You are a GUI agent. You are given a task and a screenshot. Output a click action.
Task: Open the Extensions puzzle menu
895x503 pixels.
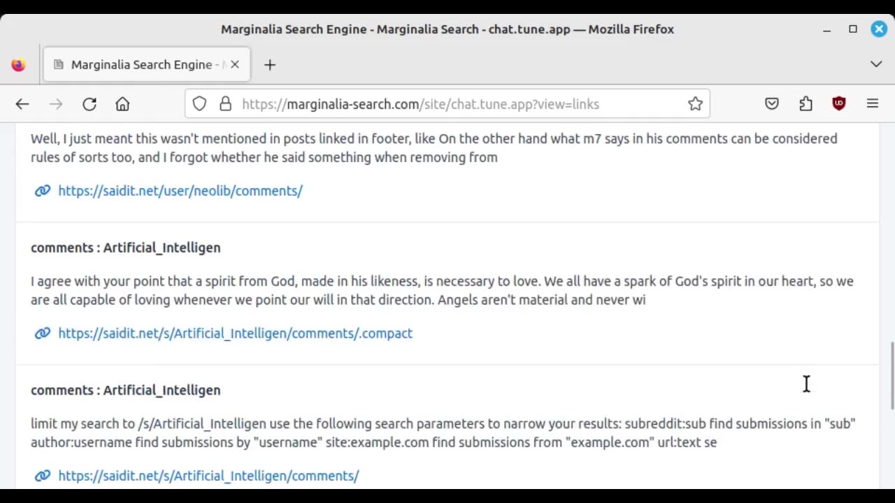pyautogui.click(x=805, y=104)
